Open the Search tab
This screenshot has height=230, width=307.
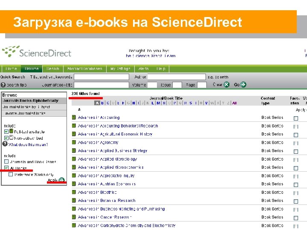[53, 69]
